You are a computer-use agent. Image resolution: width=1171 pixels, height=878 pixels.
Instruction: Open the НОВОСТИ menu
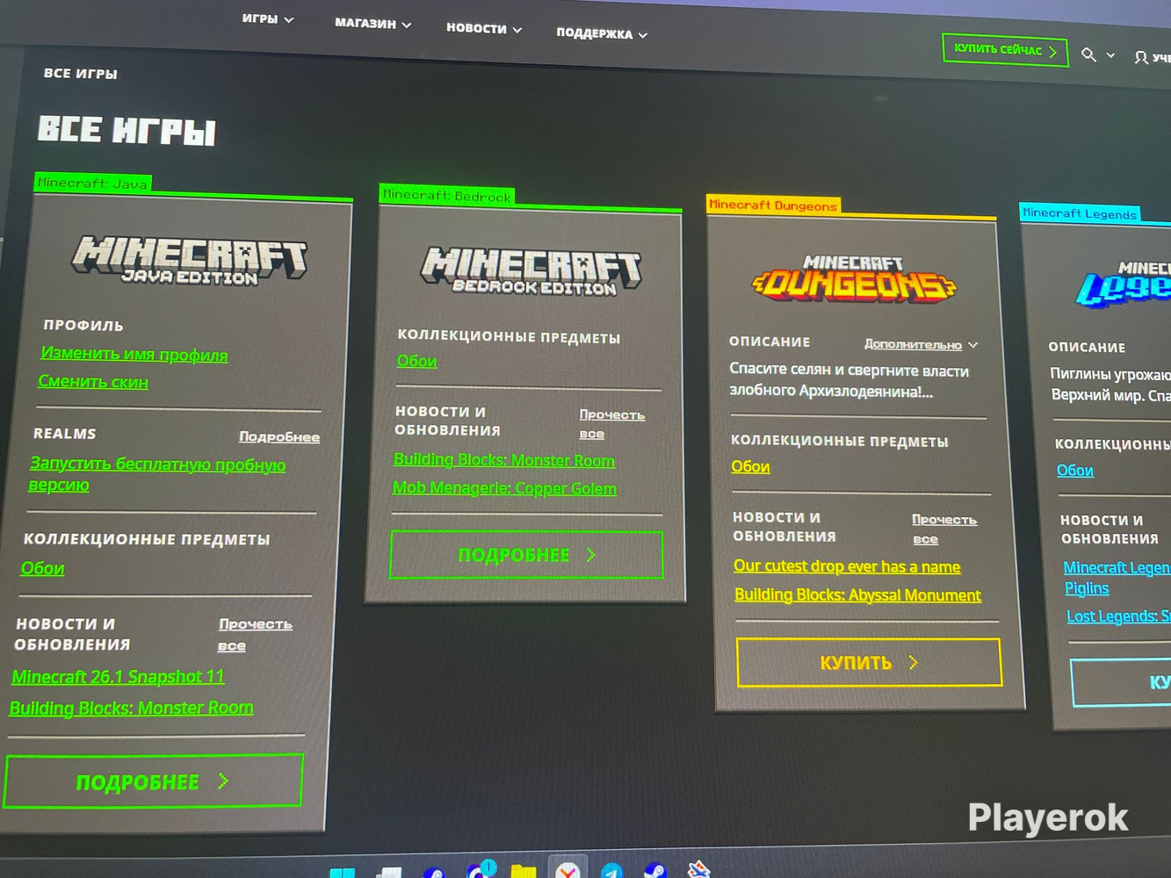pos(484,29)
